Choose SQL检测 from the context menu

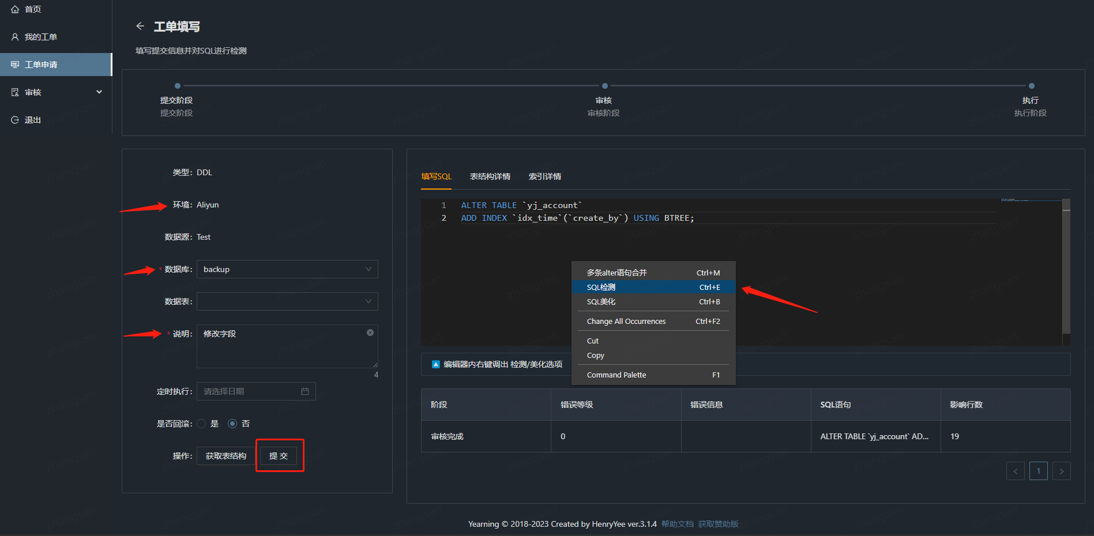[653, 287]
